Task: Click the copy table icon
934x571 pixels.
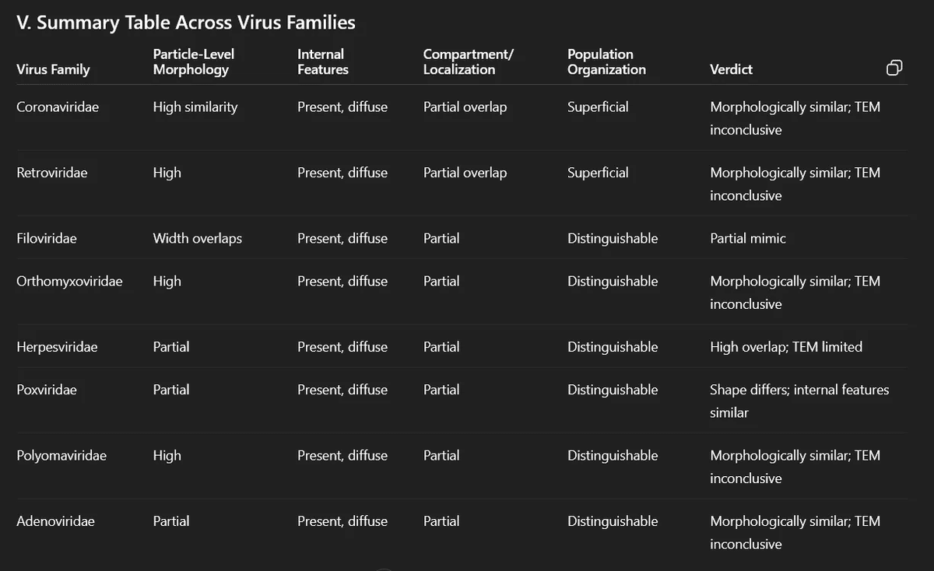Action: (894, 68)
